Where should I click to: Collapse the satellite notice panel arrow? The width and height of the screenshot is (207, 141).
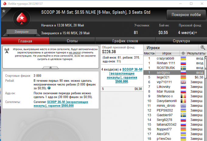coord(51,67)
